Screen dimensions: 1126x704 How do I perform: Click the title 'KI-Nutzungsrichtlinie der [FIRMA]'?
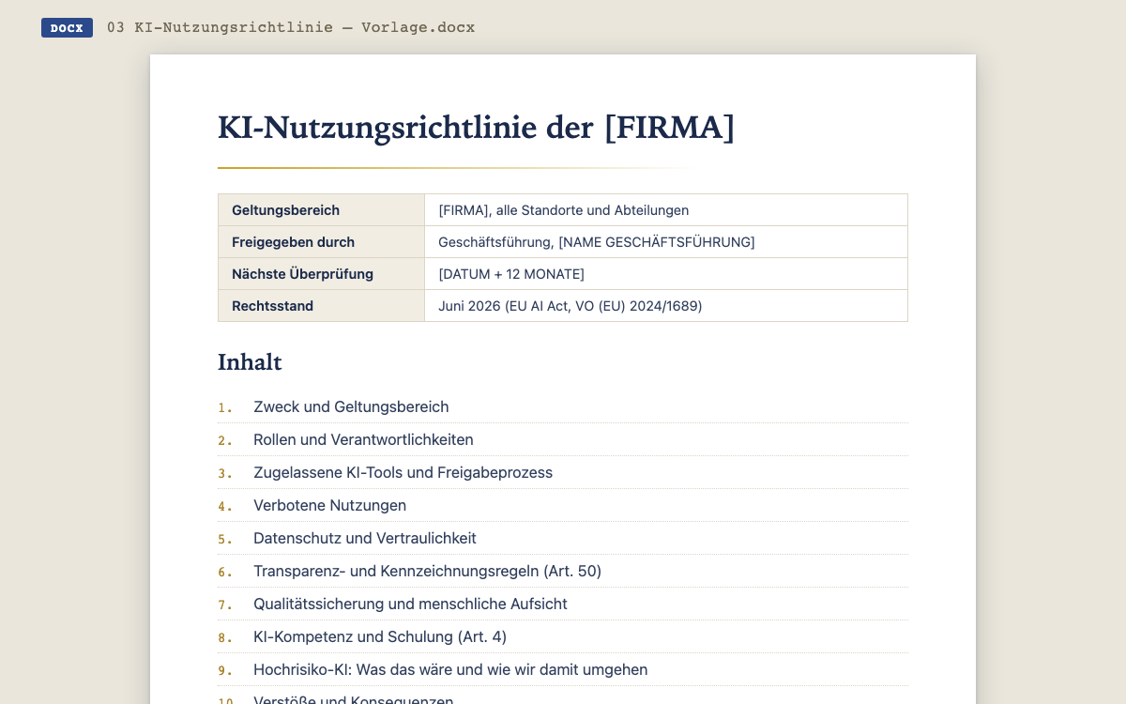(x=476, y=128)
